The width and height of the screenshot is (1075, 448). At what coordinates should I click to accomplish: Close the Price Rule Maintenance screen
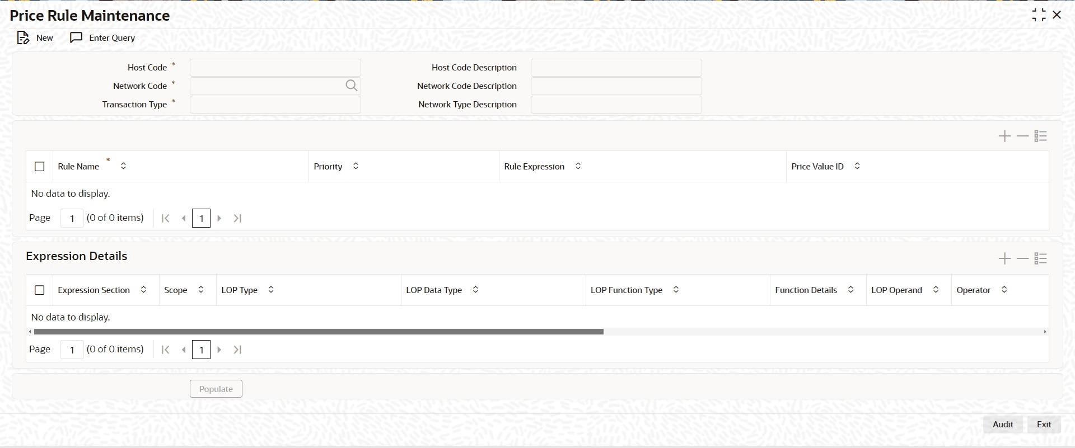click(1057, 15)
